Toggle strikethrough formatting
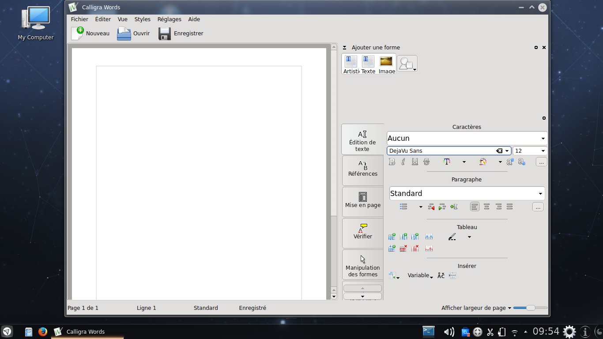Screen dimensions: 603x339 tap(426, 162)
